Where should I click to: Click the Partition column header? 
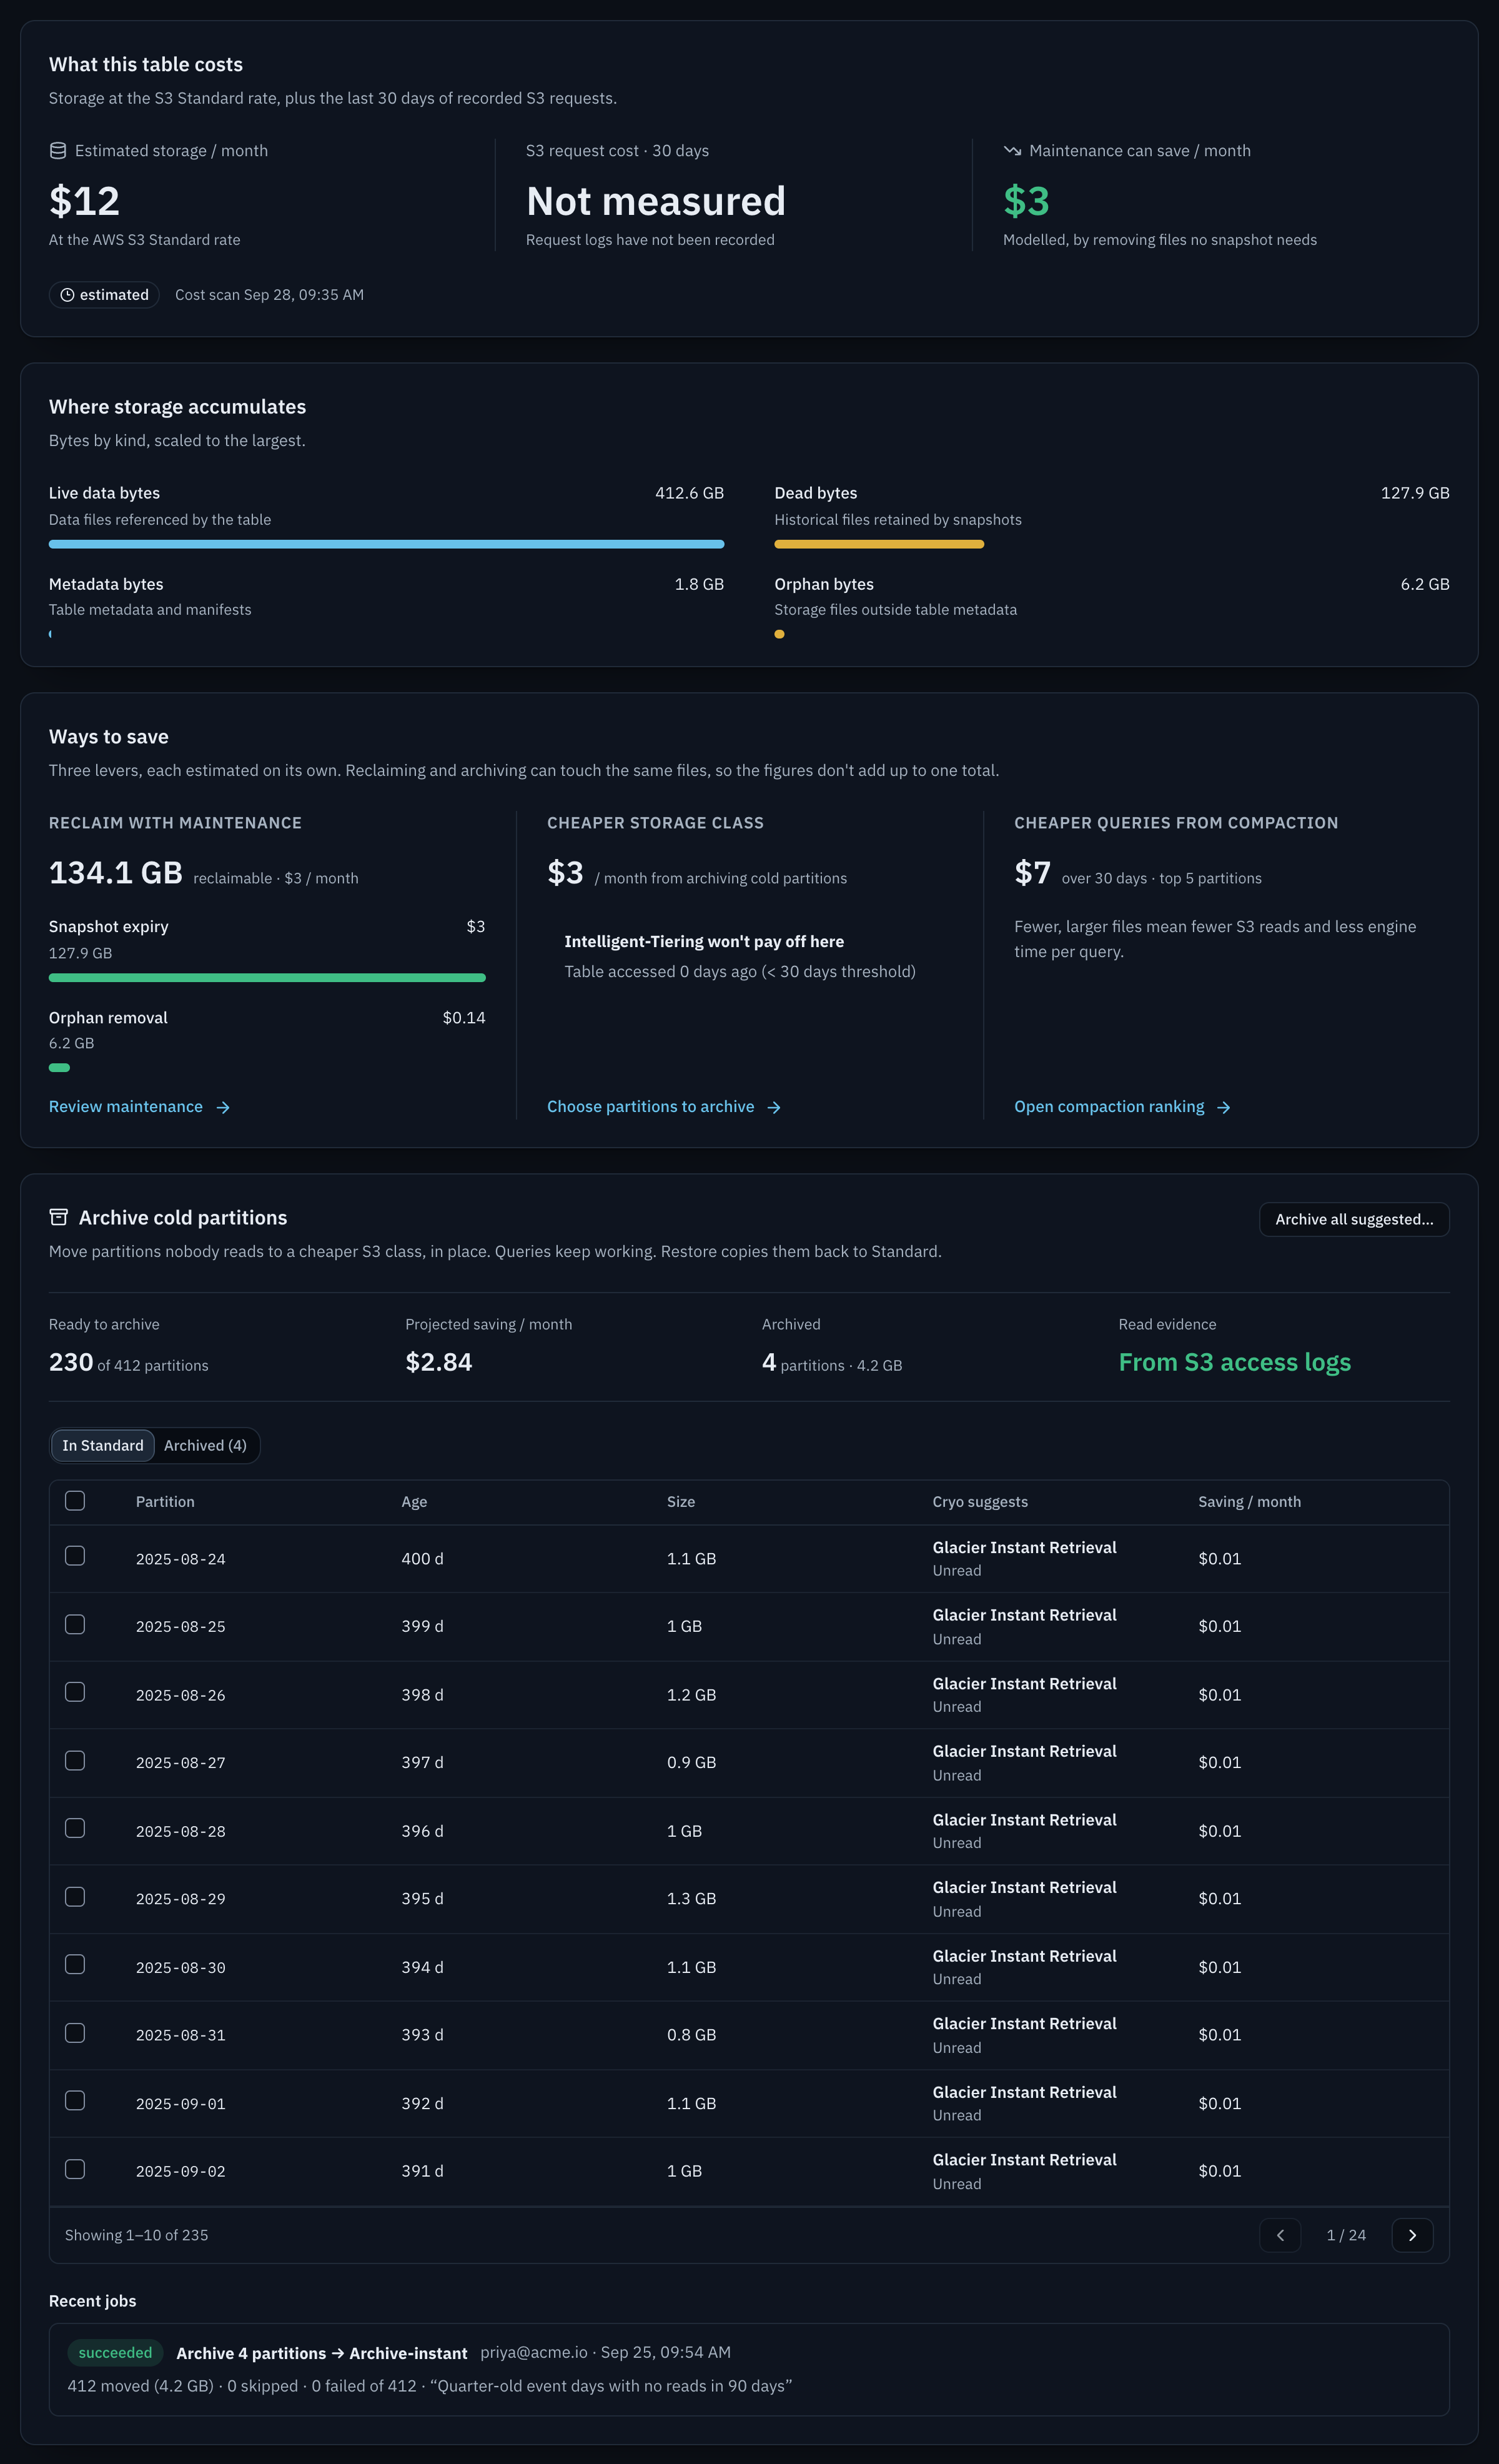tap(165, 1502)
